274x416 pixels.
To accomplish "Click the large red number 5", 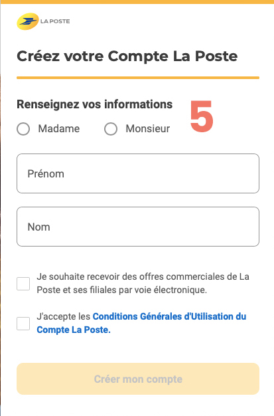I will point(202,116).
